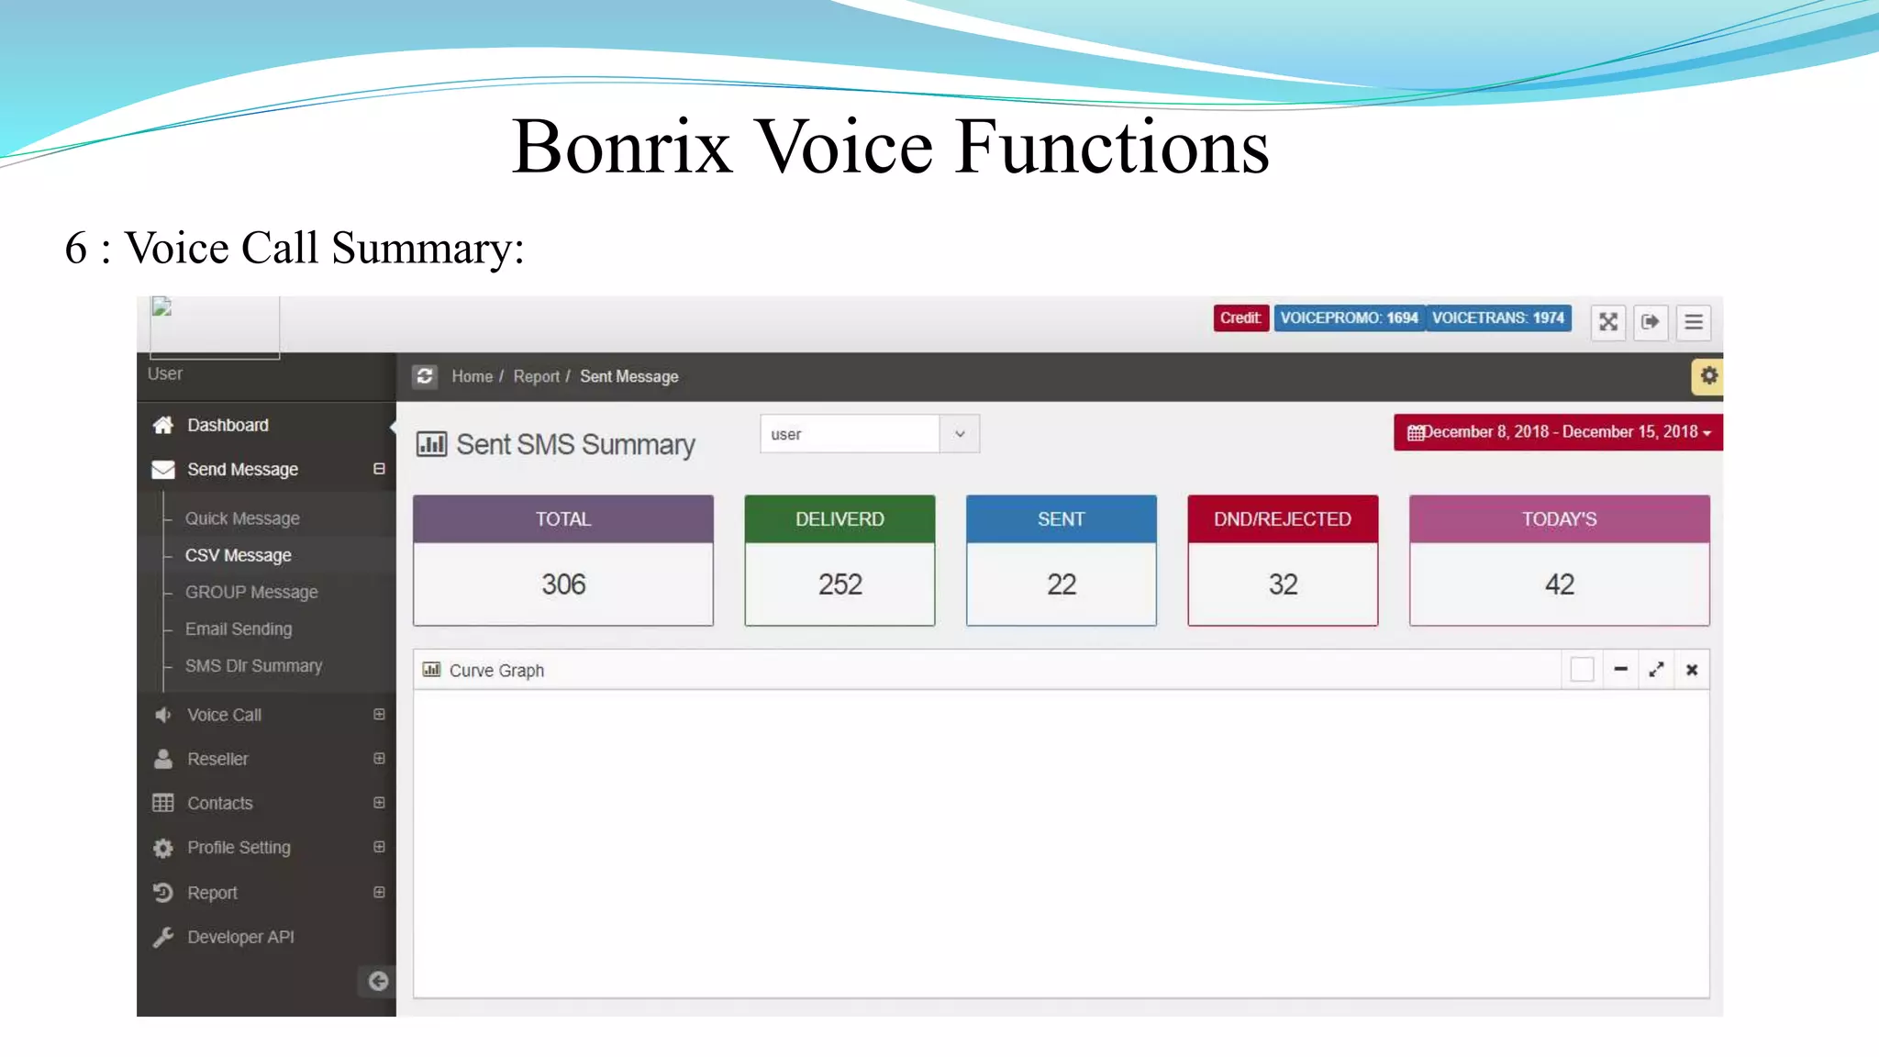Click the Sent Message breadcrumb

pos(629,376)
